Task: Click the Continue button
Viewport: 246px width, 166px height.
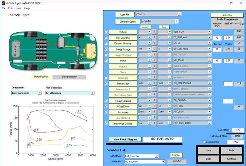Action: click(232, 159)
